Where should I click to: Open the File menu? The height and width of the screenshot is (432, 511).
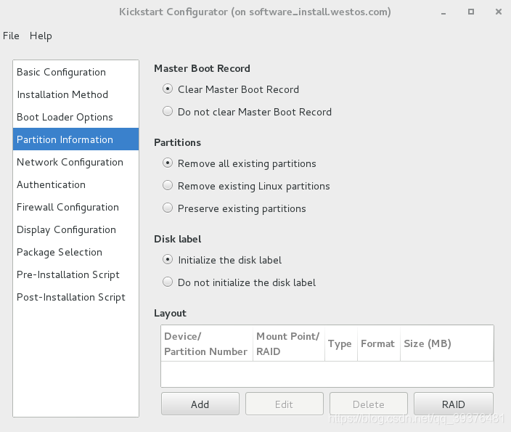11,36
